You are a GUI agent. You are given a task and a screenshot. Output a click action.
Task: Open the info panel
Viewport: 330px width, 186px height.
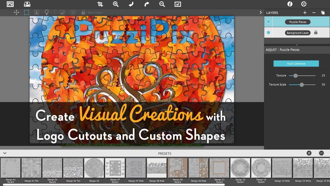tap(290, 4)
